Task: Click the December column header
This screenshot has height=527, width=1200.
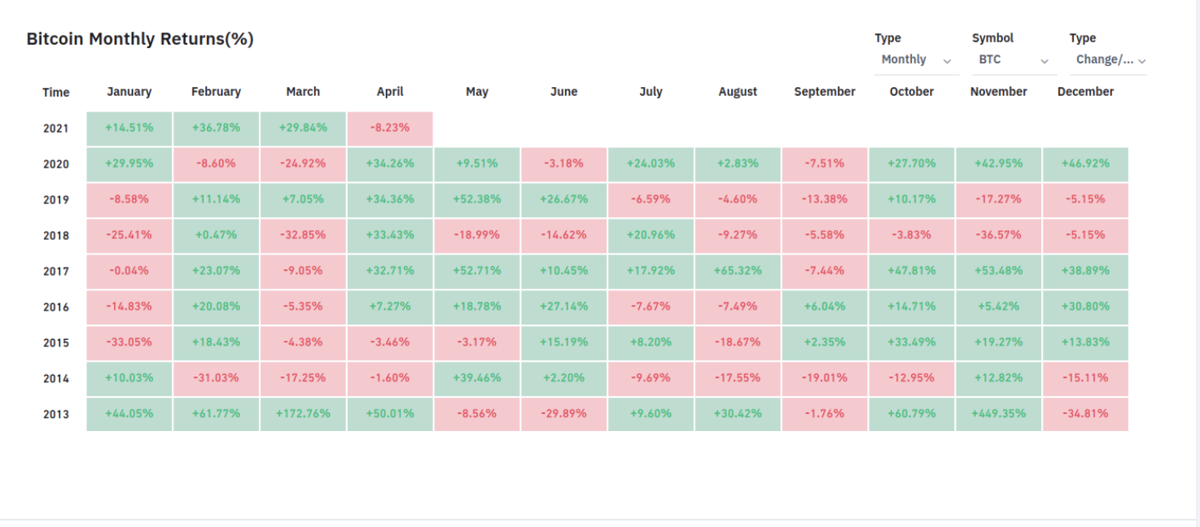Action: (1085, 92)
